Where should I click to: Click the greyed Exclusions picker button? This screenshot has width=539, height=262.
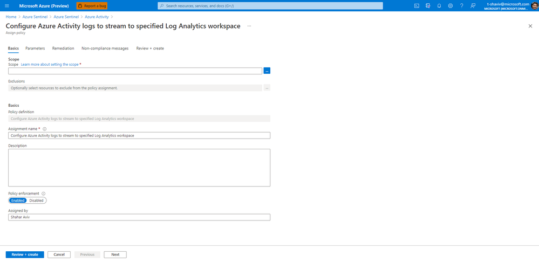click(x=267, y=88)
